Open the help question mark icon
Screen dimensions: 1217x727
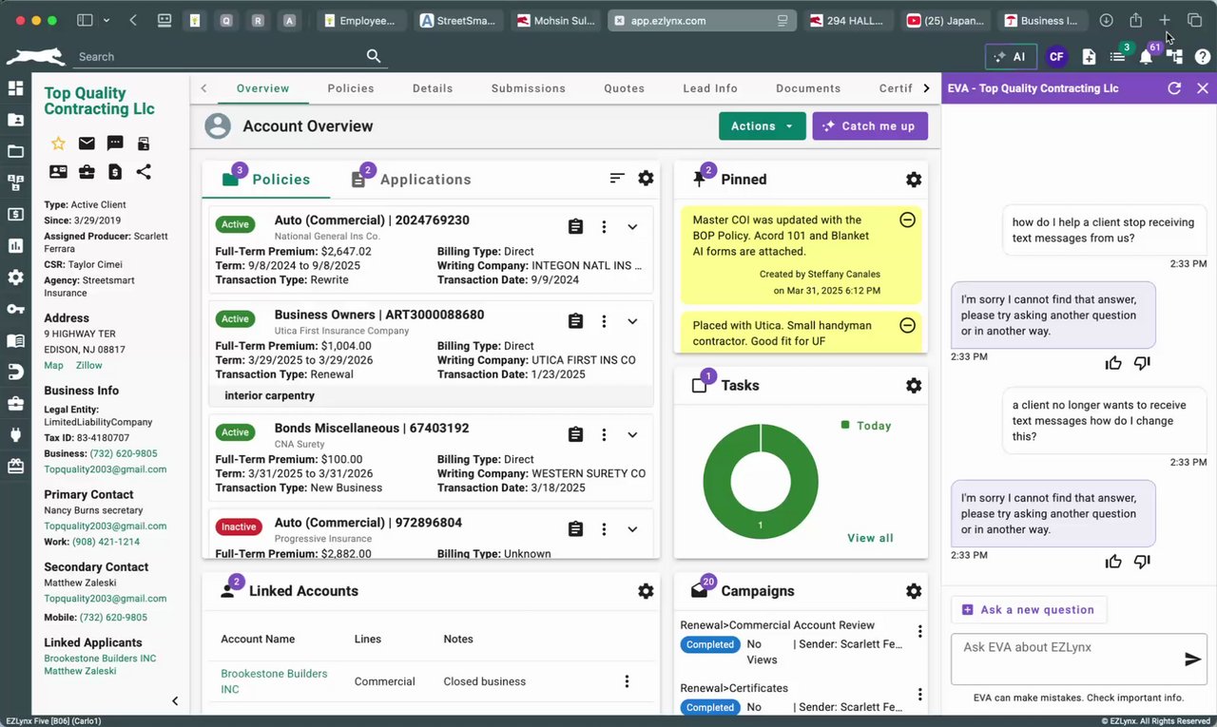[1203, 57]
